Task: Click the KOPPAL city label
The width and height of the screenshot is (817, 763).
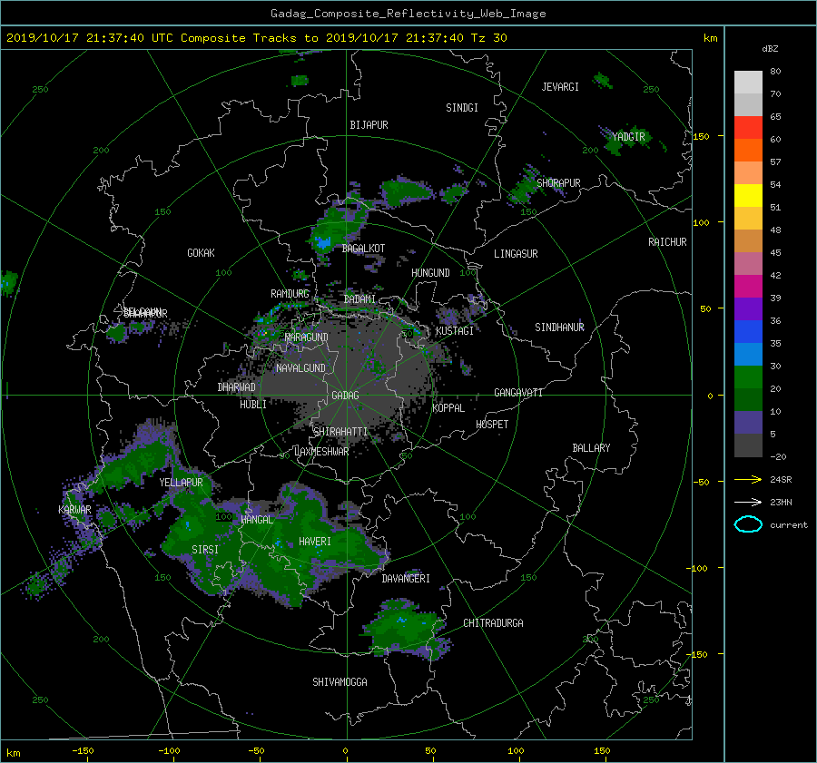Action: [x=448, y=408]
